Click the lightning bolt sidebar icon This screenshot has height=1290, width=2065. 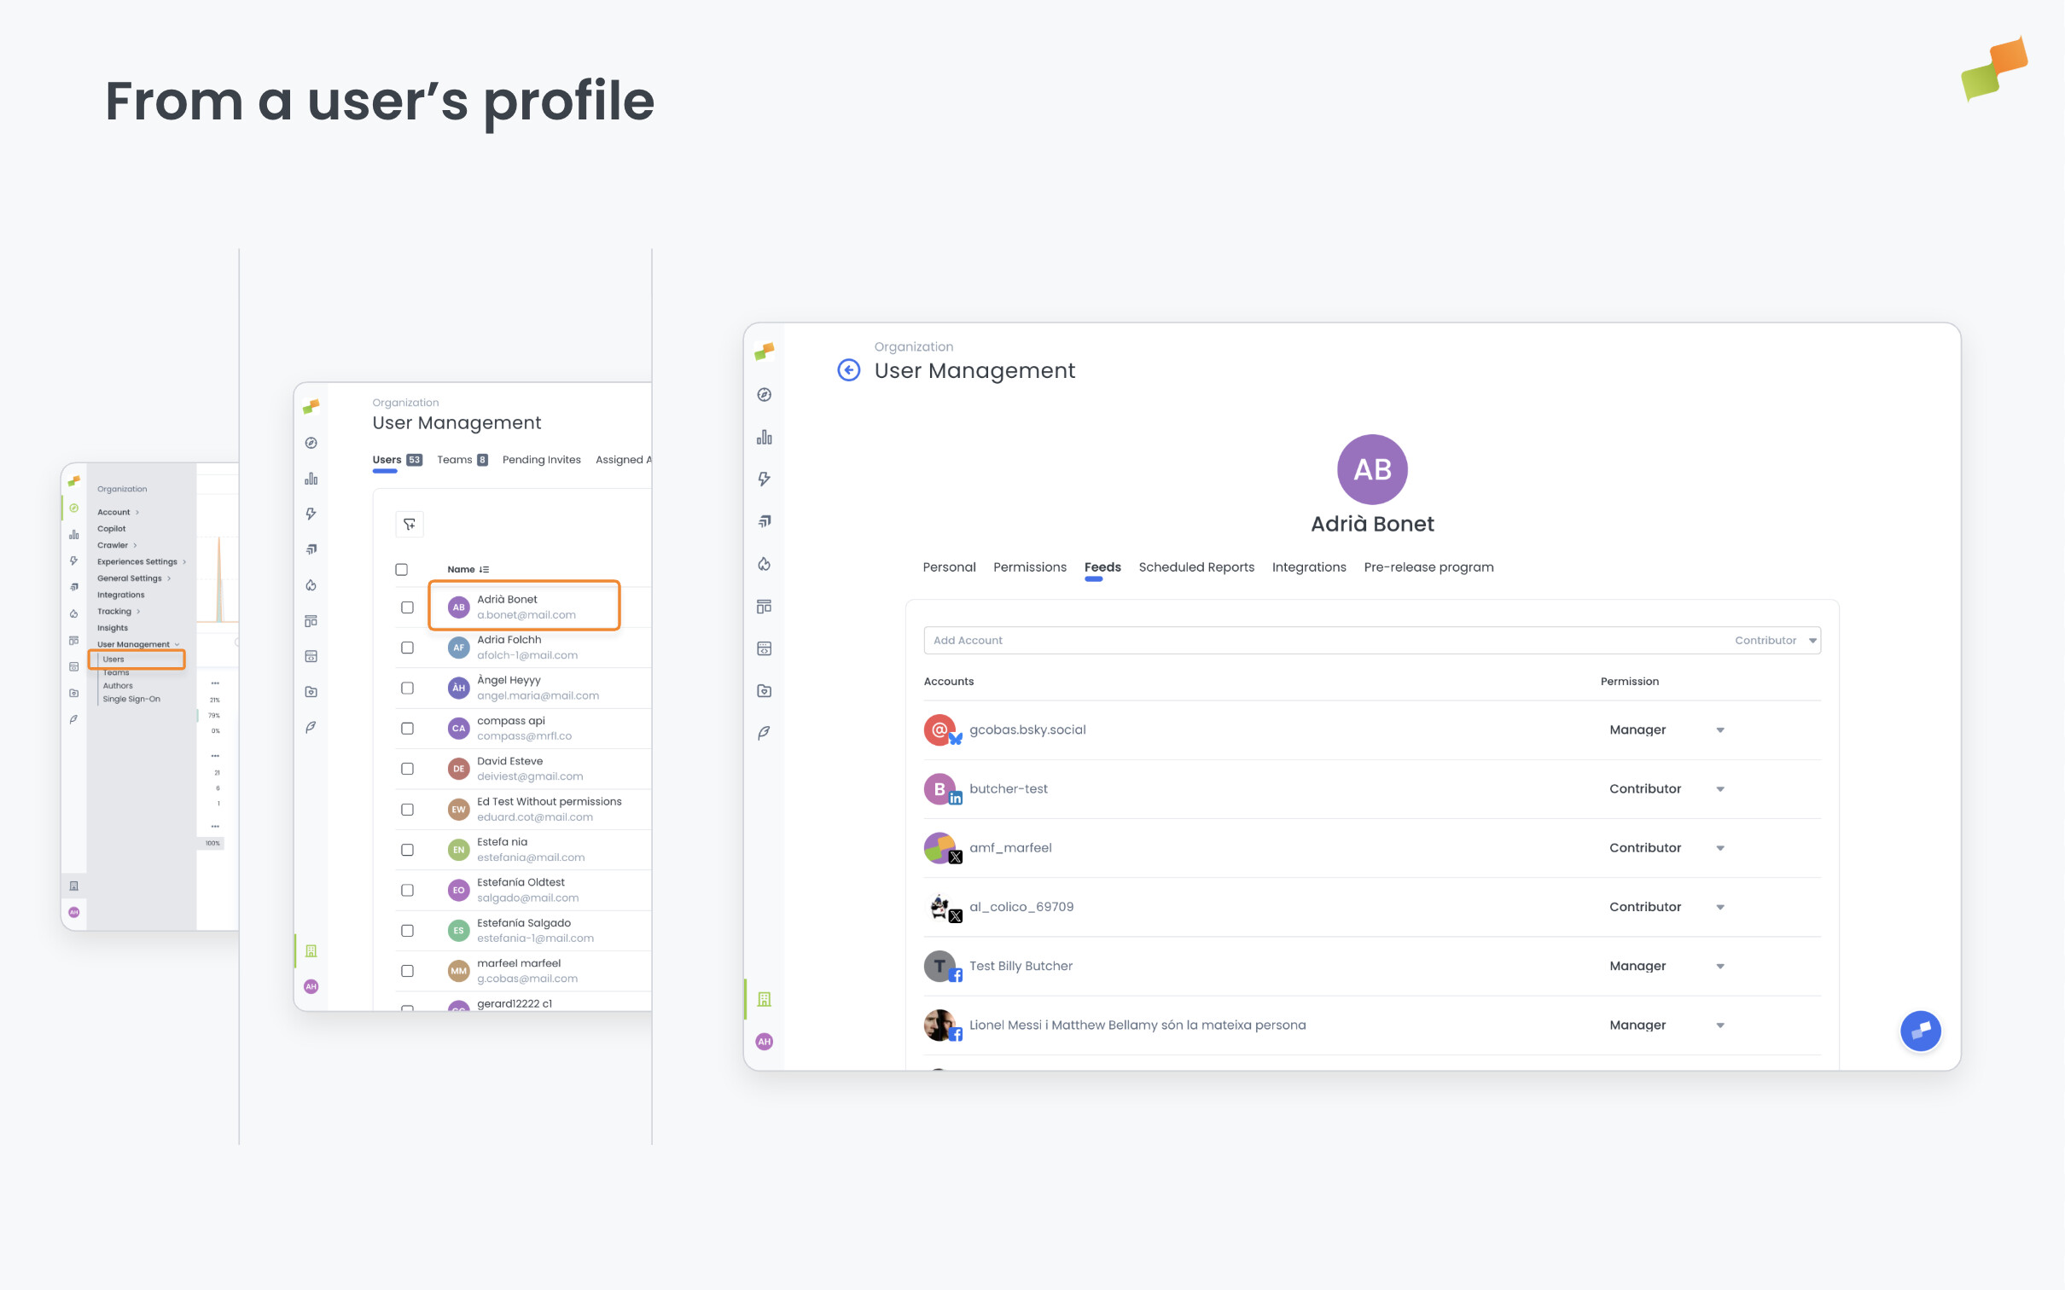click(x=764, y=479)
